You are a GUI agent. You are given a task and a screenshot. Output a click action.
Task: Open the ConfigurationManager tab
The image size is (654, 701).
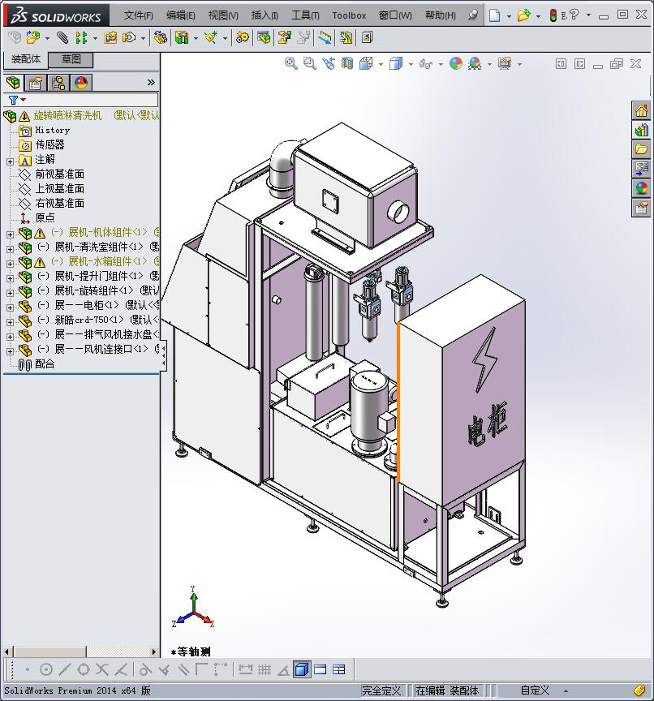[58, 83]
